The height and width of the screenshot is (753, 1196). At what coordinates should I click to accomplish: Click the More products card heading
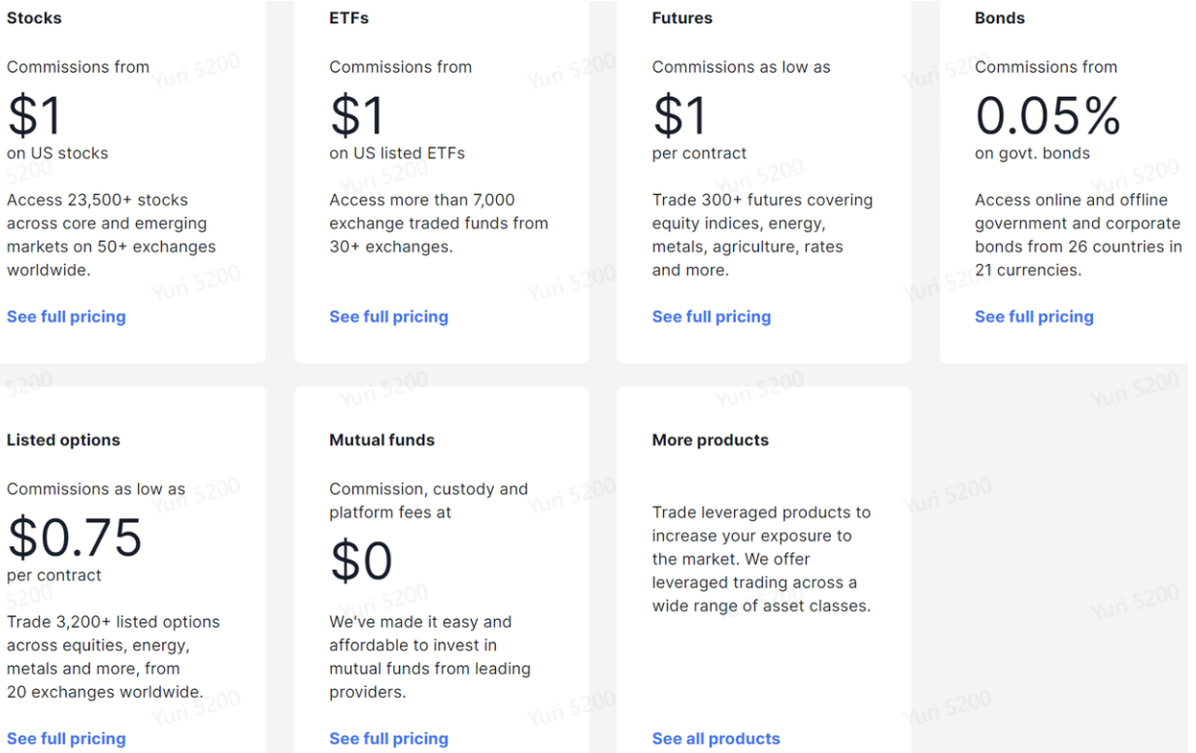[711, 440]
